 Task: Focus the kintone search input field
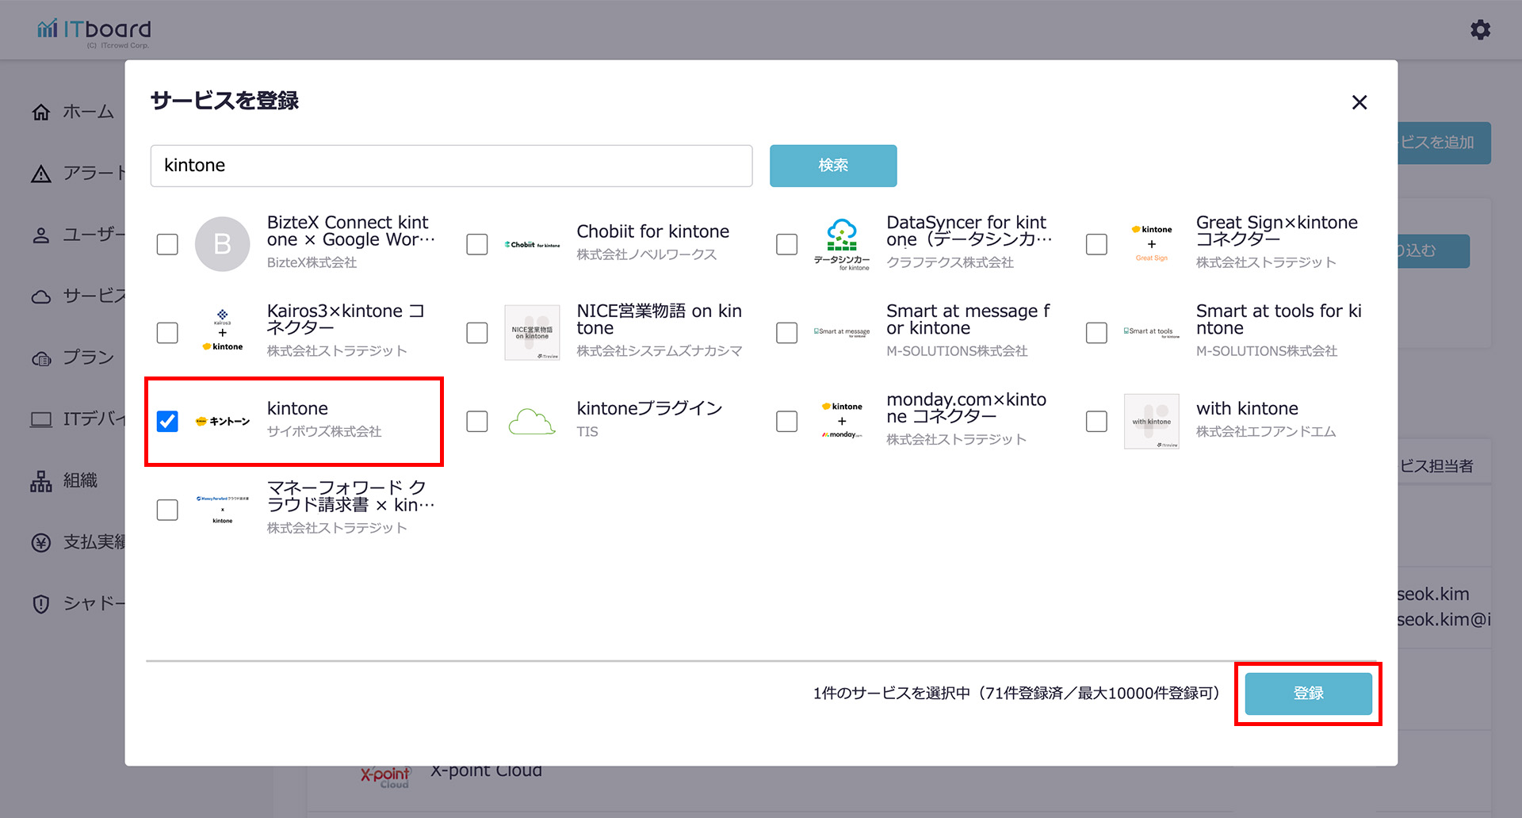[x=451, y=166]
